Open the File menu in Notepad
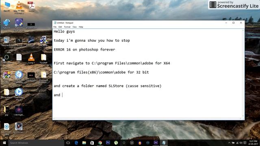260x146 pixels. 55,27
